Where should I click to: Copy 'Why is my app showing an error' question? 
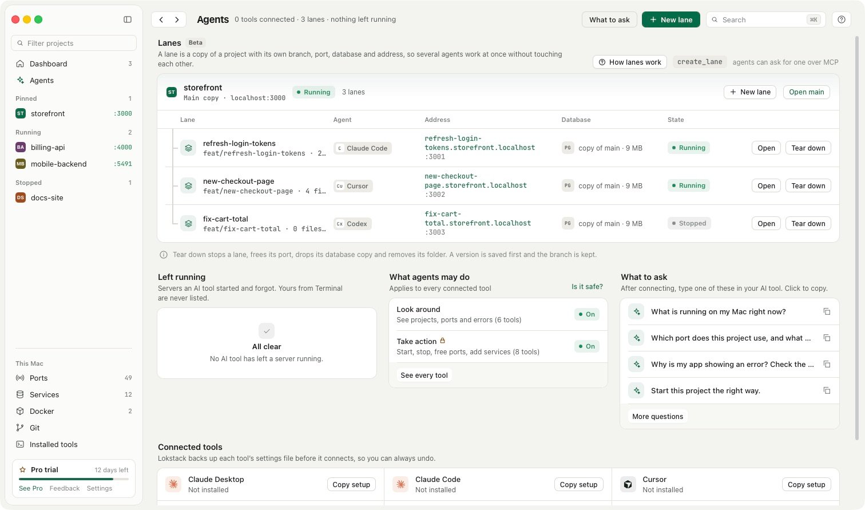tap(827, 364)
